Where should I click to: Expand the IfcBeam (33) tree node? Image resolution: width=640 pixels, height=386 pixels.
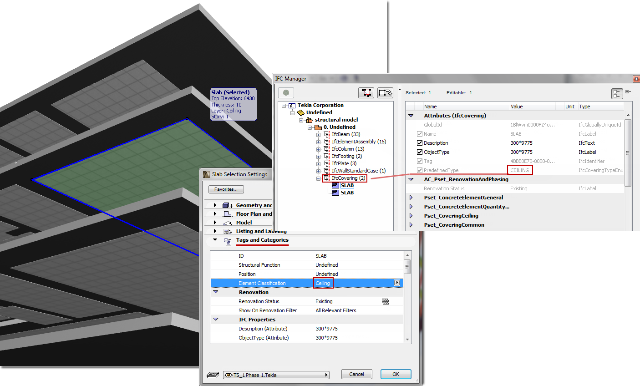pyautogui.click(x=319, y=135)
